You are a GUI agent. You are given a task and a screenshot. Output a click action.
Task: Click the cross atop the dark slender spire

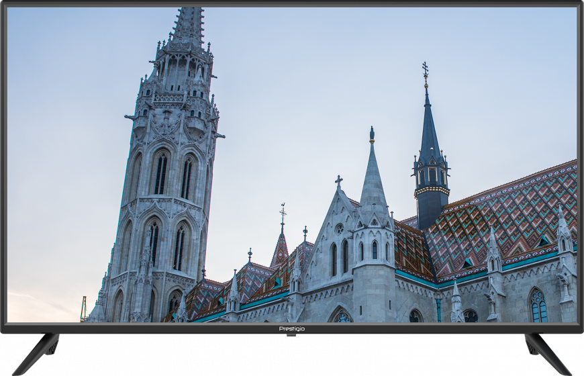point(425,68)
